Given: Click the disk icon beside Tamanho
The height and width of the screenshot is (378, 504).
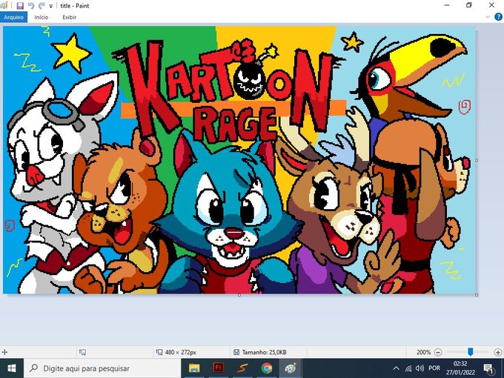Looking at the screenshot, I should pyautogui.click(x=236, y=352).
